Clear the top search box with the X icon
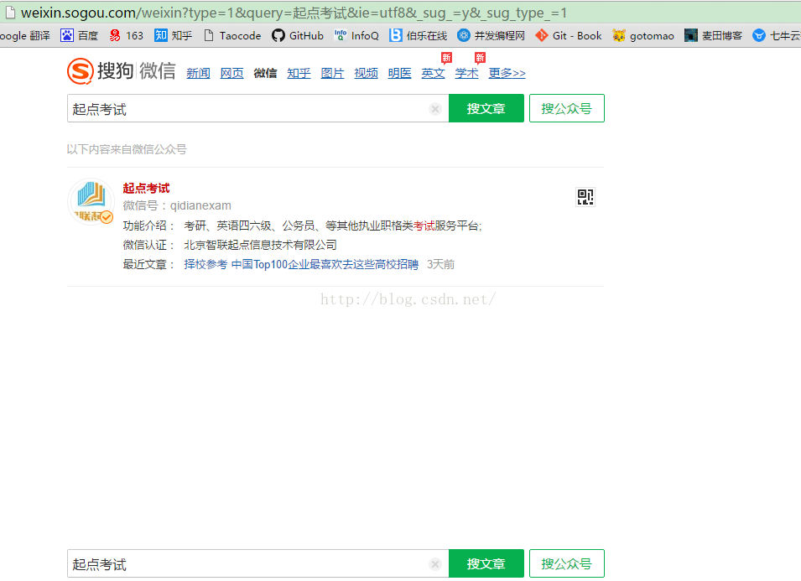This screenshot has width=801, height=581. [x=435, y=109]
